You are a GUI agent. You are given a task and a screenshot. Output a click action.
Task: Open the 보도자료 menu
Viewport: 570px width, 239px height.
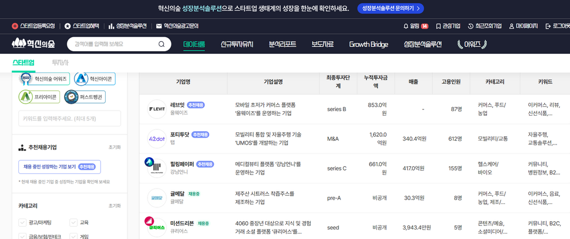pos(322,44)
